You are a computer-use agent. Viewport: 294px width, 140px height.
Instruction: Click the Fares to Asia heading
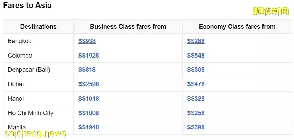(x=27, y=6)
